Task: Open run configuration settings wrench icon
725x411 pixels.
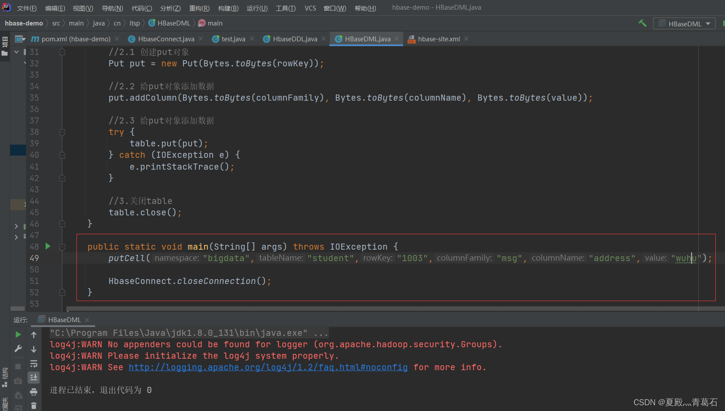Action: [18, 349]
